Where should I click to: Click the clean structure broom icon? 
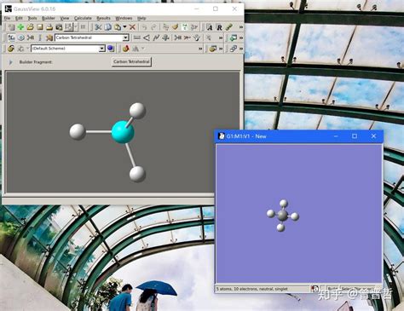176,27
